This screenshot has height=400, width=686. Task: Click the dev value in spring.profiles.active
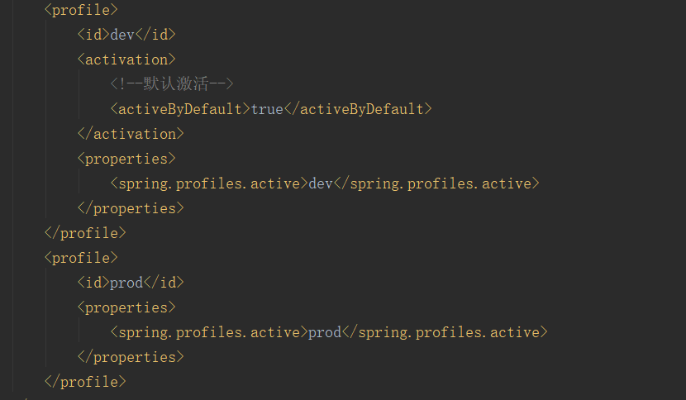(321, 183)
